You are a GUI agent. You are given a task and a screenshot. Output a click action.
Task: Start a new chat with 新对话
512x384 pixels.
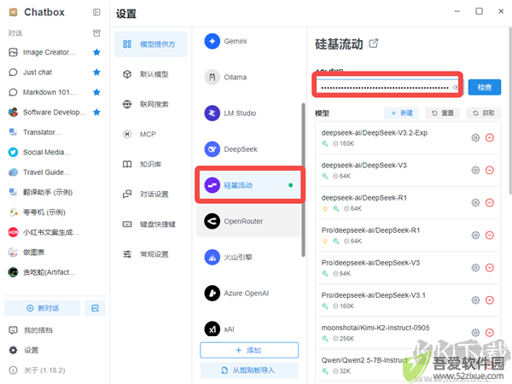[43, 308]
